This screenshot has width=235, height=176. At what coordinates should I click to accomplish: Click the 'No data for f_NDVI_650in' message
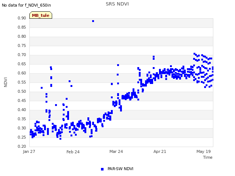(x=26, y=5)
